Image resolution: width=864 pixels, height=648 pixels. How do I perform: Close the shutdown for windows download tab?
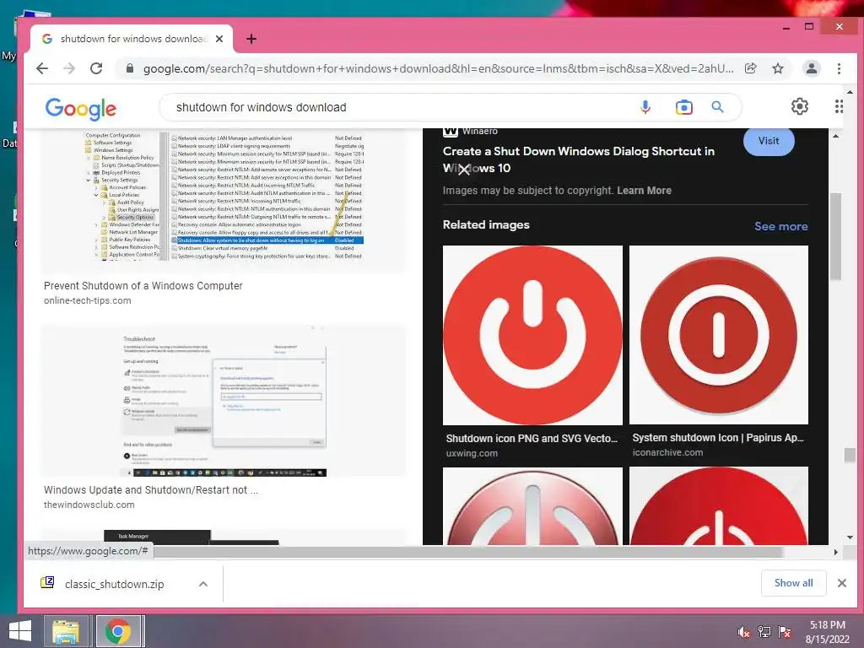coord(219,39)
